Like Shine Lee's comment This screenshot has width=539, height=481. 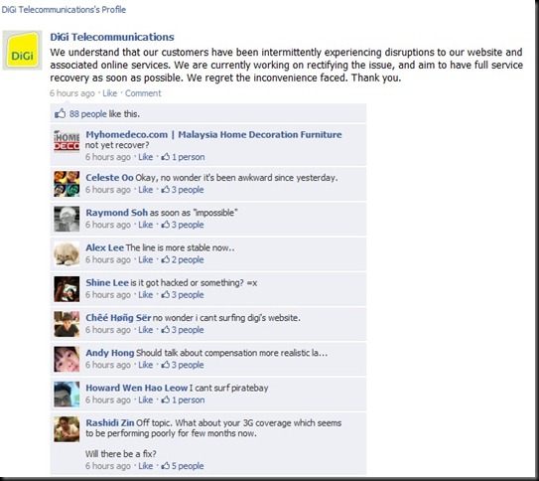click(145, 295)
